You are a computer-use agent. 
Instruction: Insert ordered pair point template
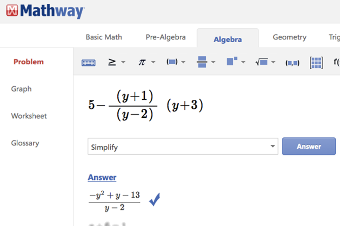(x=292, y=63)
